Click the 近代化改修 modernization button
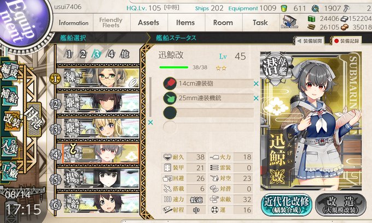Viewport: 372px width, 223px height. 287,204
